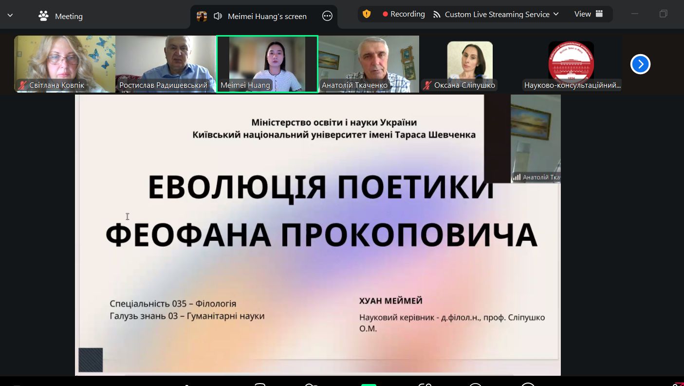Click speaker icon beside Meimei Huang's screen

[x=218, y=16]
